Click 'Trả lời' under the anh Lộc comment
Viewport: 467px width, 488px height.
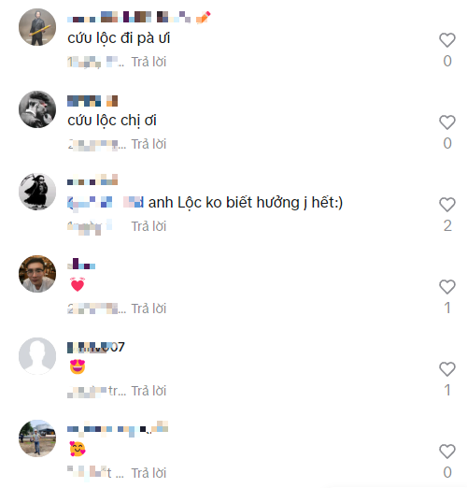(149, 226)
